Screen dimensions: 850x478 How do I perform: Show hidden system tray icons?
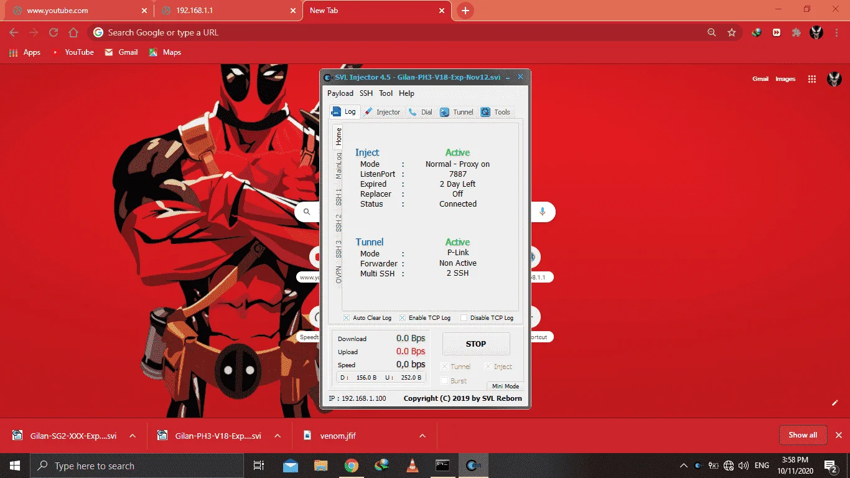[684, 466]
